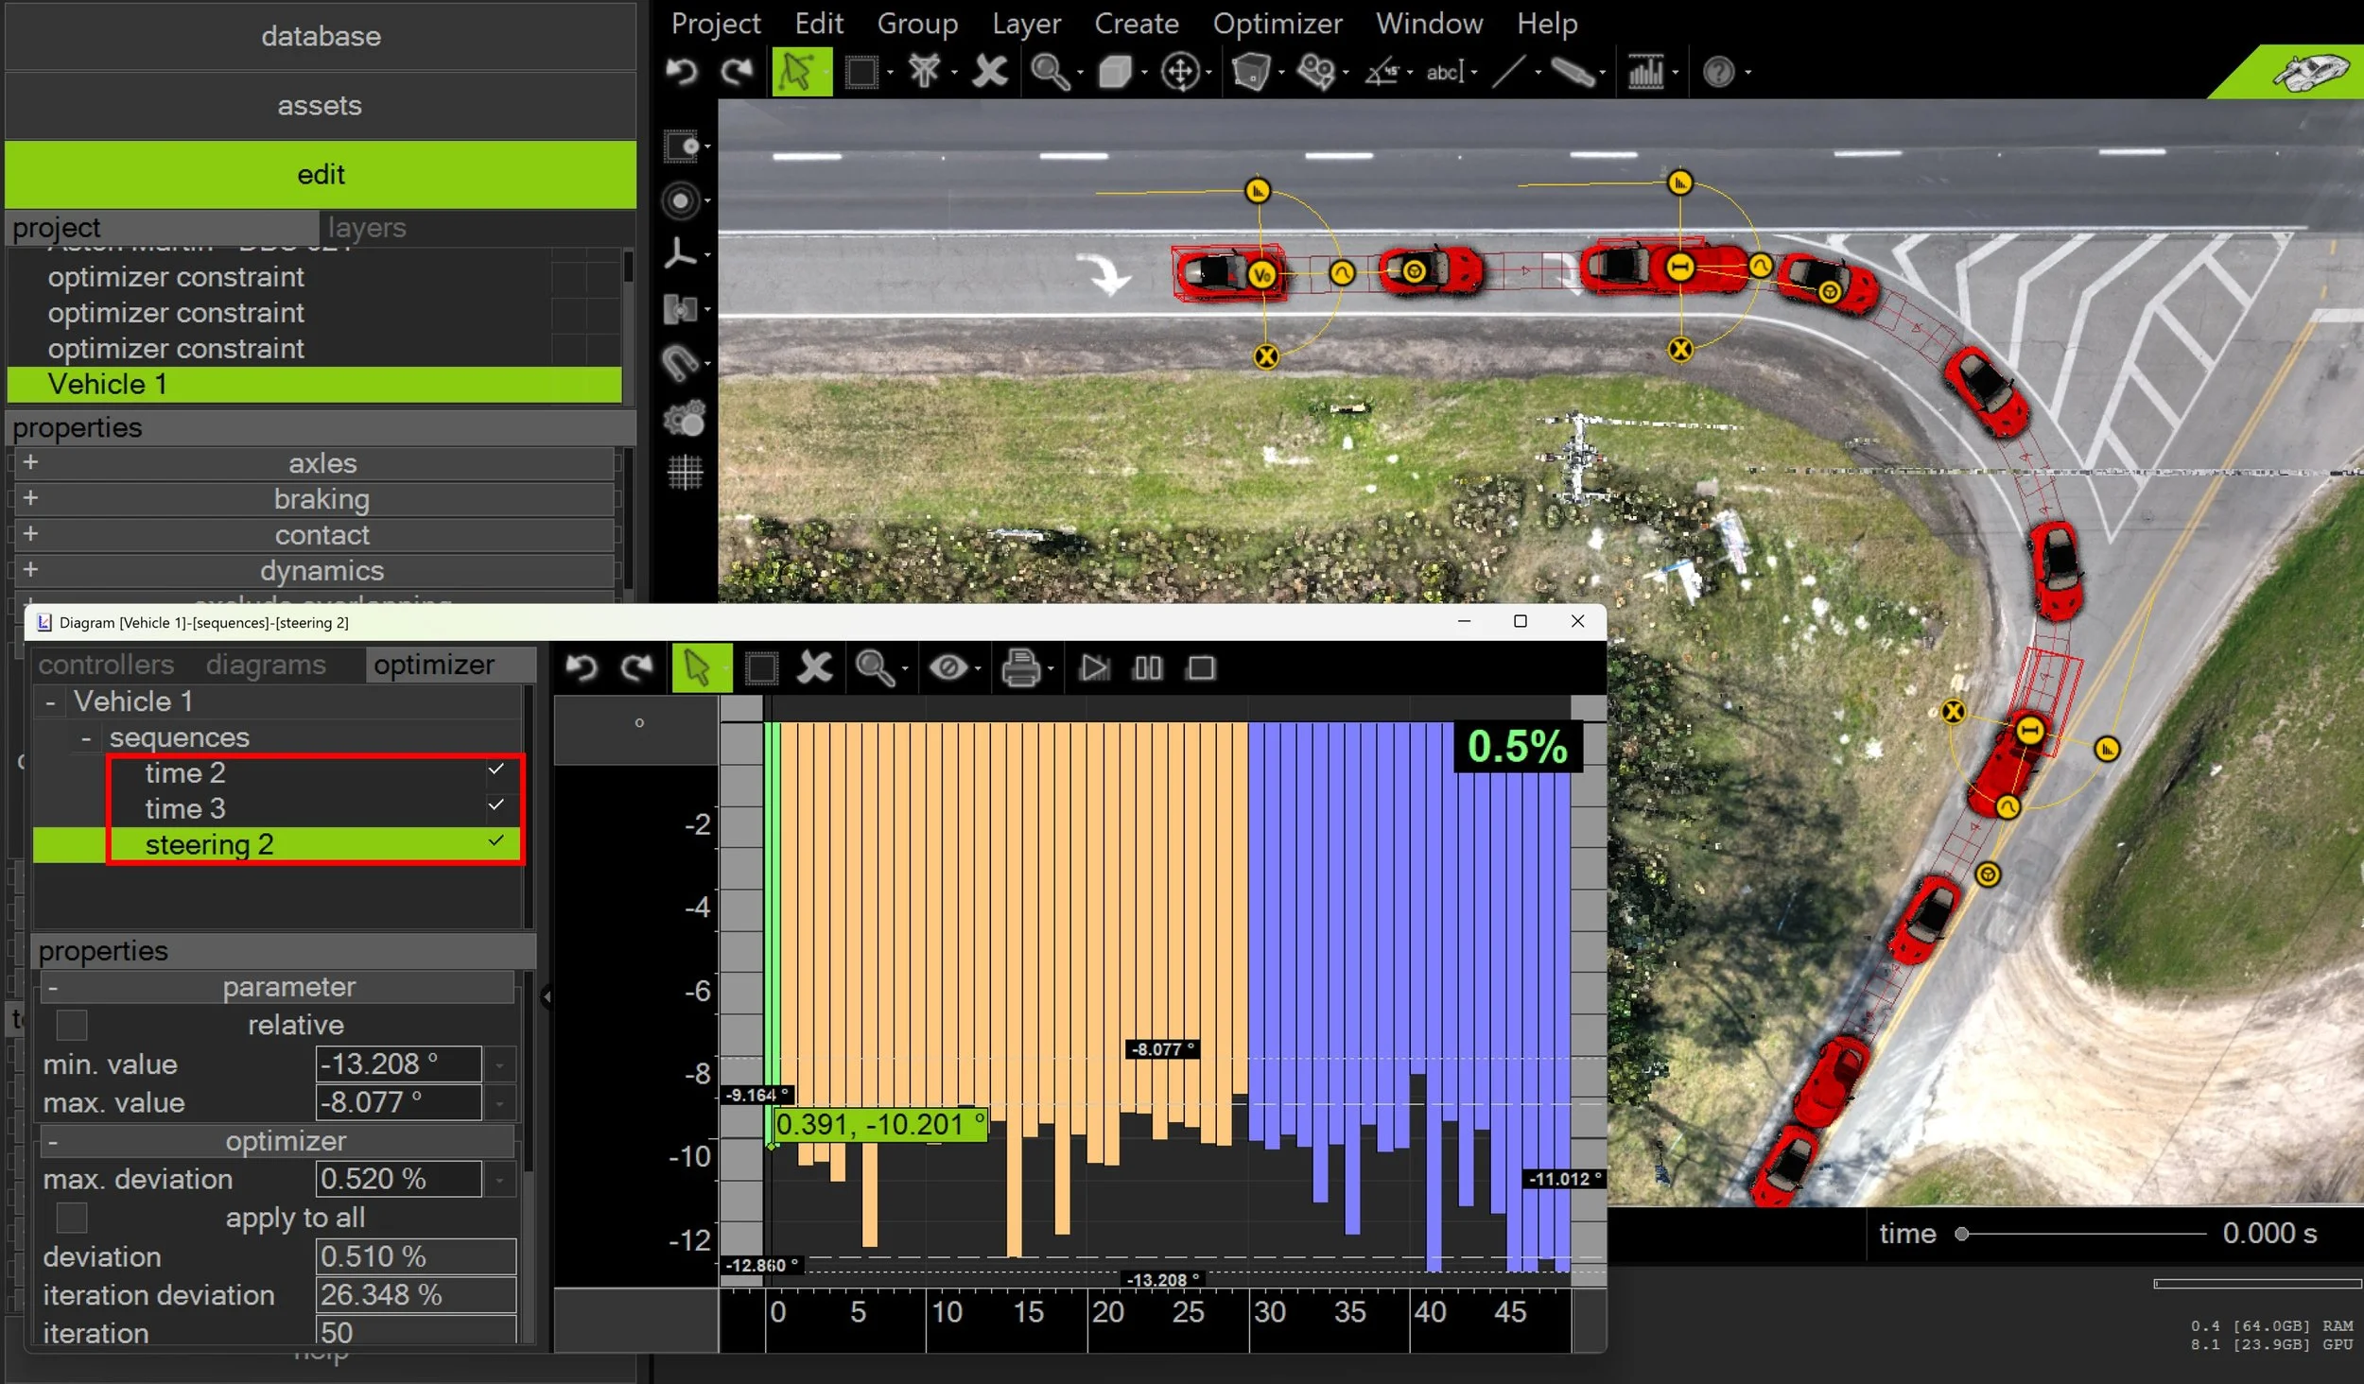Click the angle measurement tool icon
This screenshot has height=1384, width=2364.
[x=1382, y=72]
